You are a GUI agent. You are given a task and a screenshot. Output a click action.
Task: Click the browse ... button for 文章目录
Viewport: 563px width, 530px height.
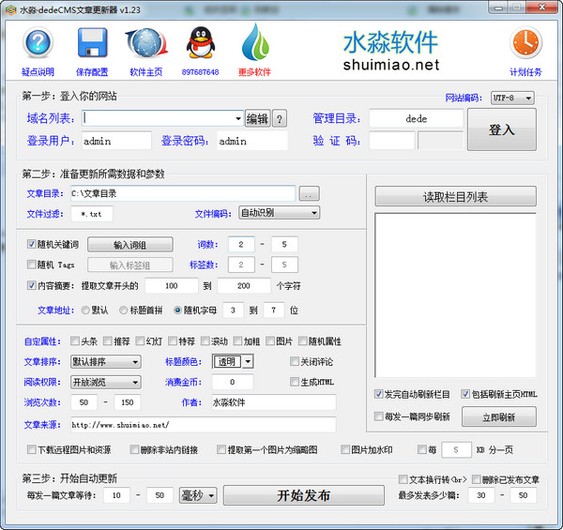click(x=309, y=194)
